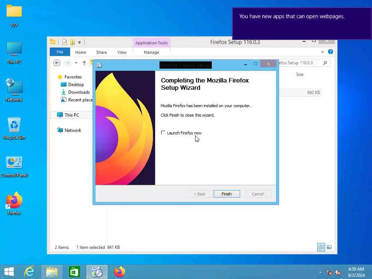The height and width of the screenshot is (279, 372).
Task: Click the search magnifier icon in Explorer
Action: tap(325, 63)
